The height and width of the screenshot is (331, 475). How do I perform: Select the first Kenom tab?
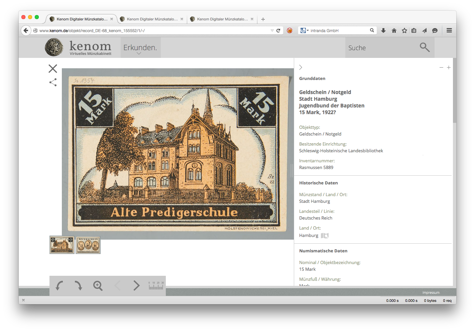[x=82, y=19]
